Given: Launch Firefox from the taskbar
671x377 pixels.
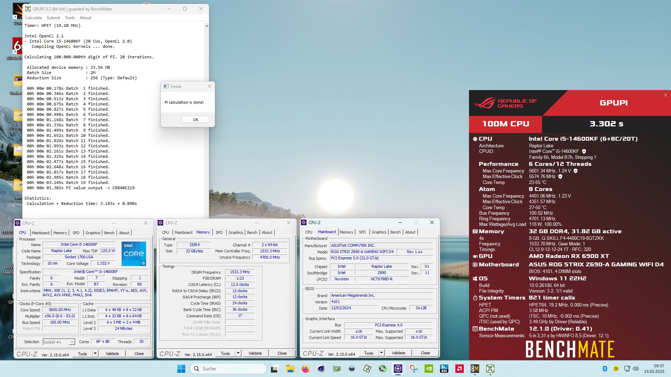Looking at the screenshot, I should click(x=305, y=369).
